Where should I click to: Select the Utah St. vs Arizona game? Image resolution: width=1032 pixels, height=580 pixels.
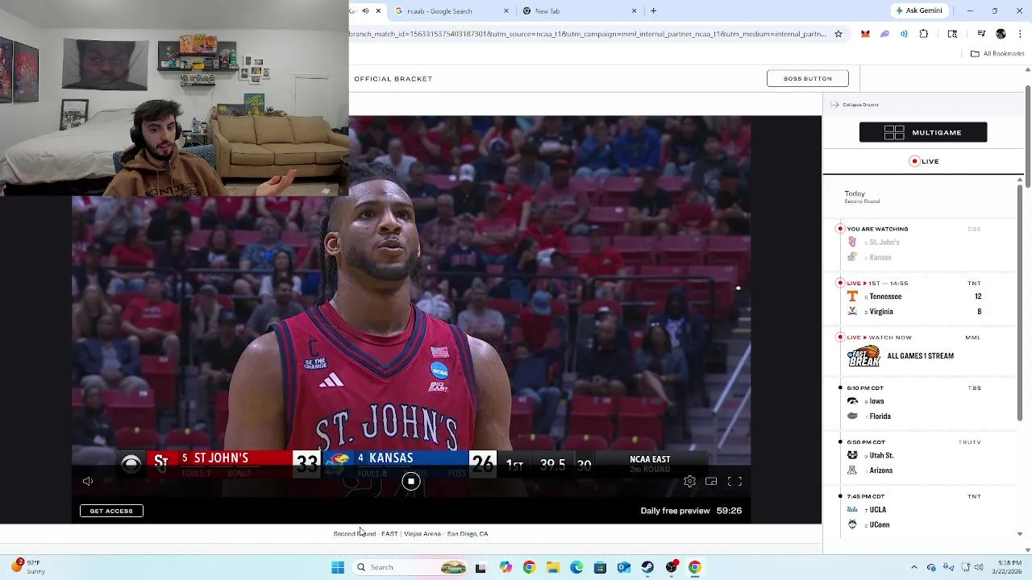click(x=919, y=456)
